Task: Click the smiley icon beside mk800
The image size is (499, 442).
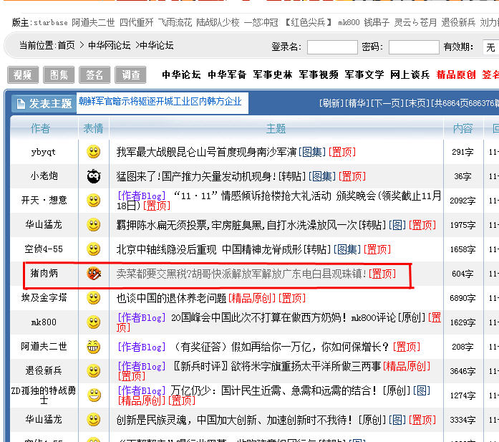Action: click(x=93, y=322)
